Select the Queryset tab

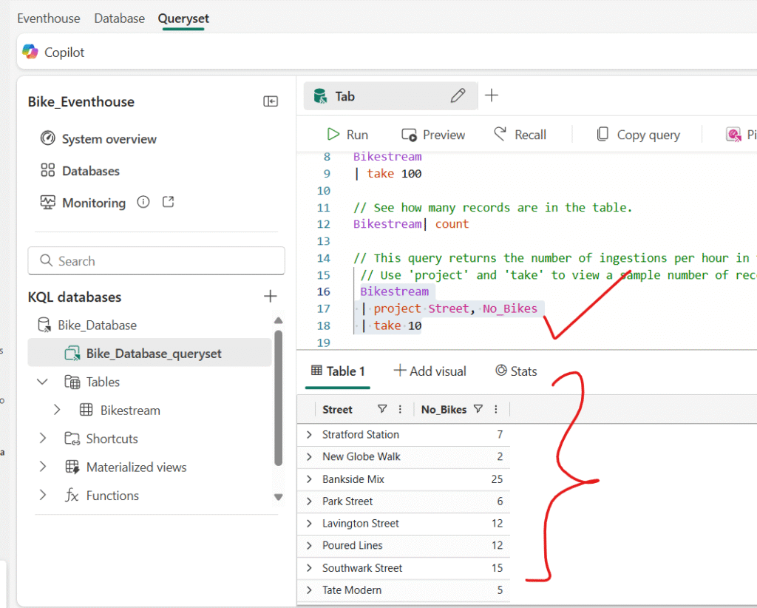tap(183, 18)
